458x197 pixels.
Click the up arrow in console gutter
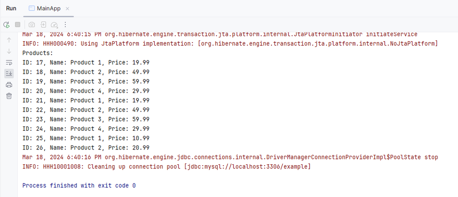[x=9, y=40]
